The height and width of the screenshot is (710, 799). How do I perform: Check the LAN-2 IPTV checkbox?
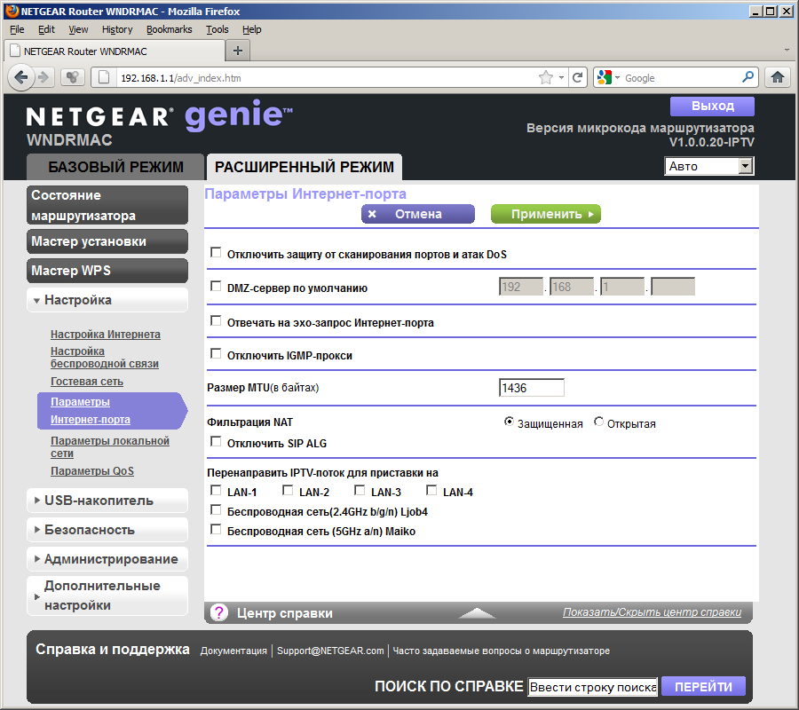click(x=288, y=491)
